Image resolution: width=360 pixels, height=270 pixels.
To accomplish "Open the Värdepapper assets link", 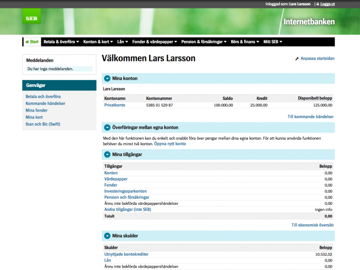I will (116, 179).
